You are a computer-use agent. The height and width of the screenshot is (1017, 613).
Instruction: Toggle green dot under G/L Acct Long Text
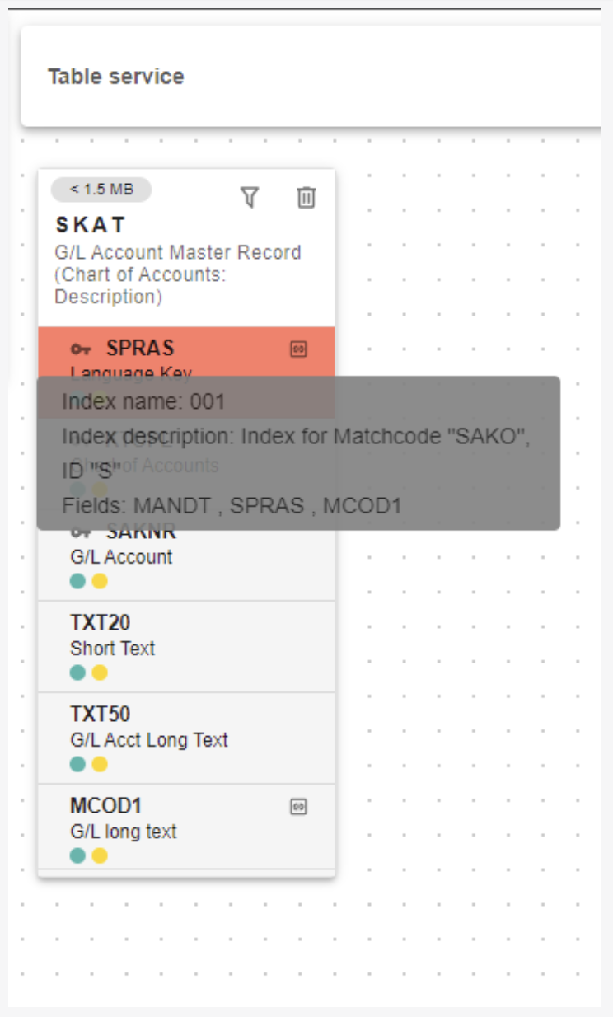(x=77, y=764)
